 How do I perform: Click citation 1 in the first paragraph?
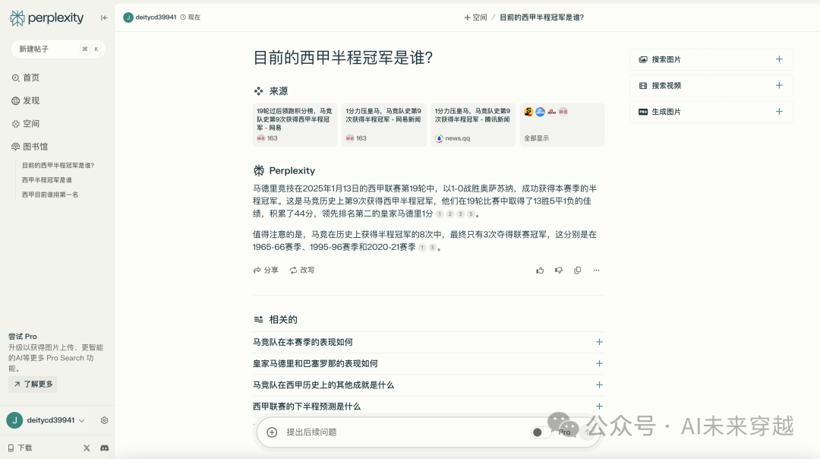click(x=440, y=214)
